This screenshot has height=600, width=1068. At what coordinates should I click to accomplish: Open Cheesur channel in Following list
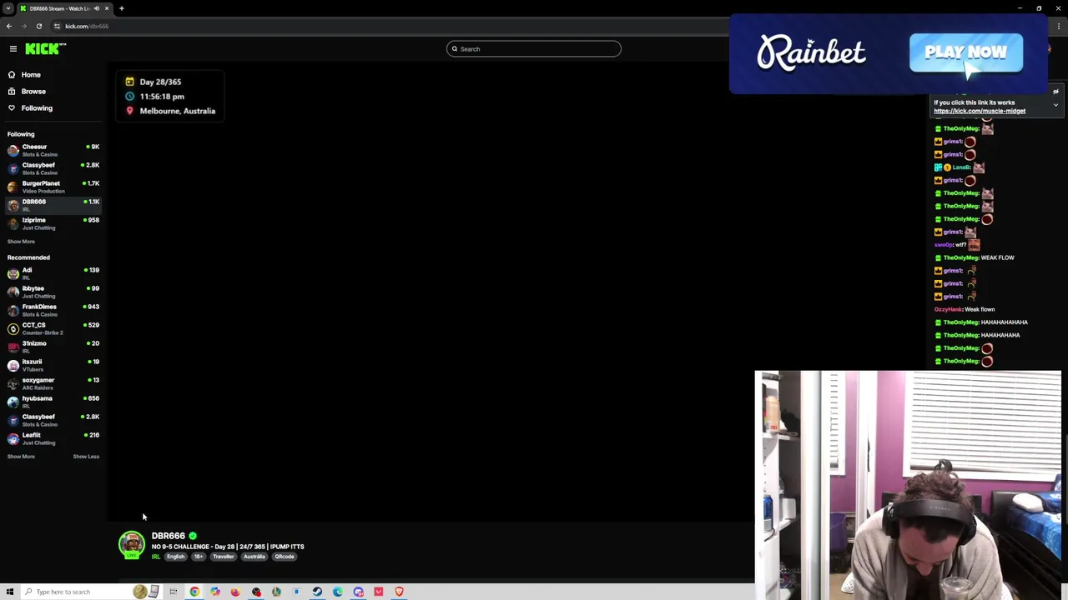(x=53, y=150)
